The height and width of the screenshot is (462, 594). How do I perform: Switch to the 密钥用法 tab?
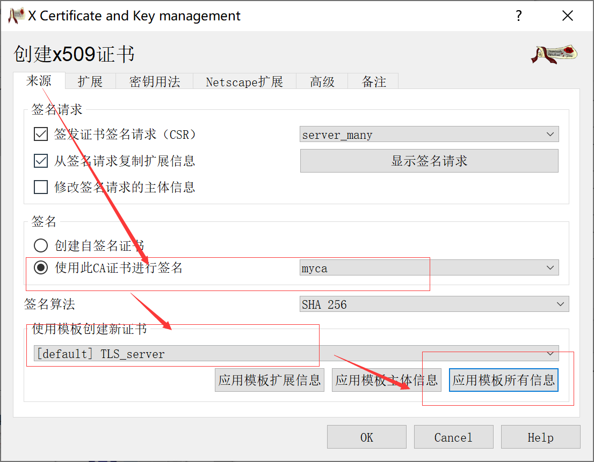pos(155,81)
